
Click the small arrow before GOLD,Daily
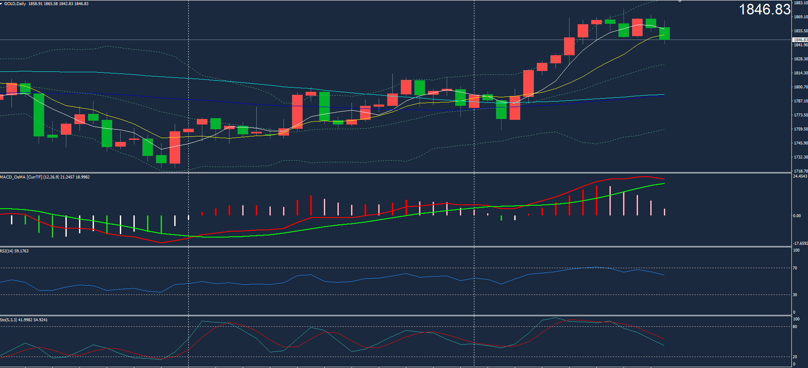click(2, 3)
